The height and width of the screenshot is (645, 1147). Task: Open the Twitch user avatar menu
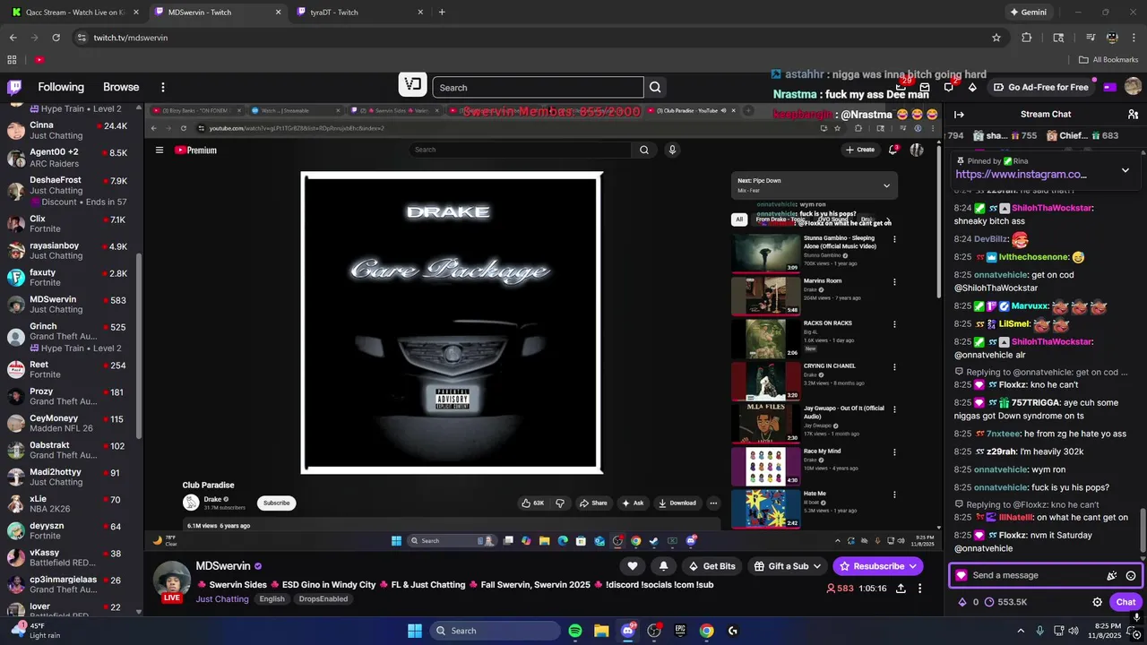1133,87
